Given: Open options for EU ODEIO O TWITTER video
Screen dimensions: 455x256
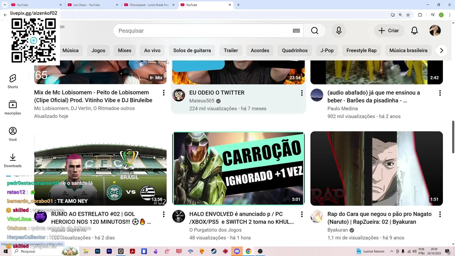Looking at the screenshot, I should [302, 93].
